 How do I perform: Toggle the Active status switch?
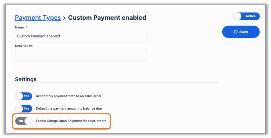click(247, 16)
